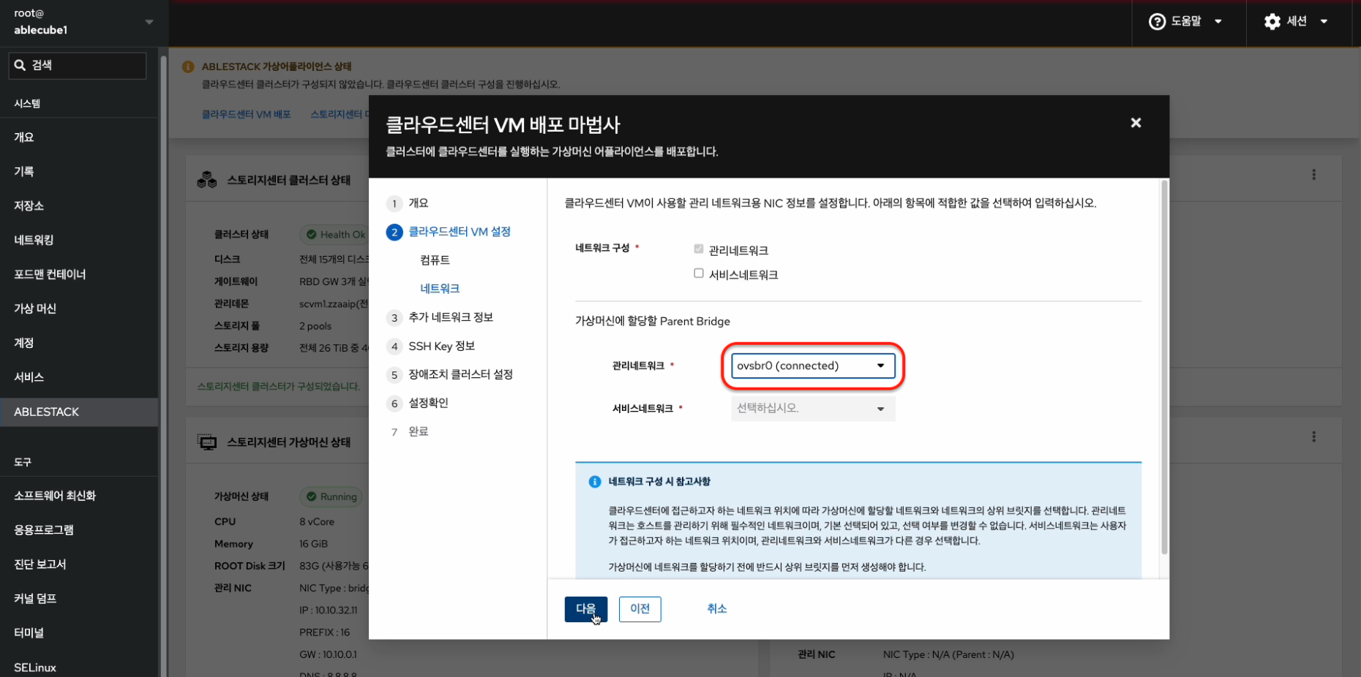Click the wizard content vertical scrollbar
This screenshot has width=1361, height=677.
[1164, 366]
